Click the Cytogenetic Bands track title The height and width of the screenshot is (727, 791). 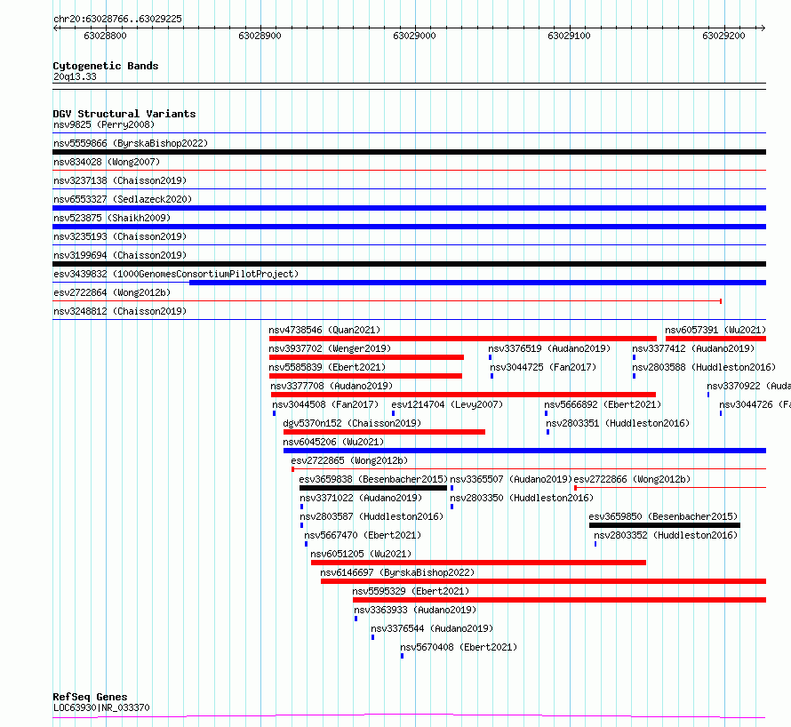click(106, 66)
